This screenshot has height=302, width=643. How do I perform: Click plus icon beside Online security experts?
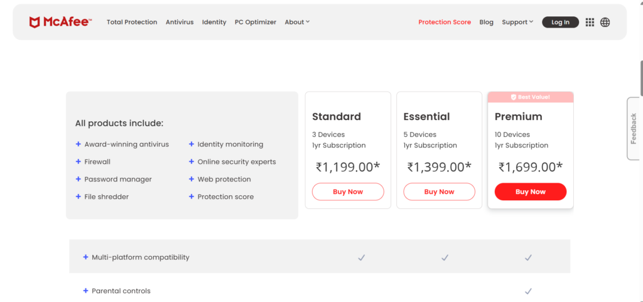coord(191,162)
